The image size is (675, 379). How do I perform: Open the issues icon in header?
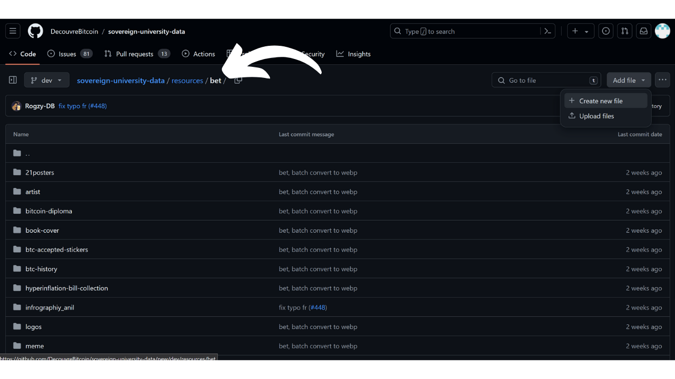point(606,31)
